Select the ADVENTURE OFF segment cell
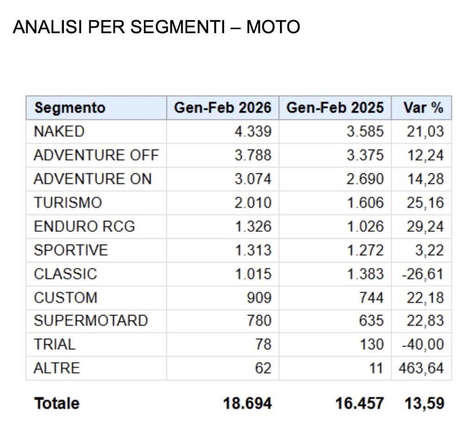Viewport: 474px width, 435px height. (96, 155)
